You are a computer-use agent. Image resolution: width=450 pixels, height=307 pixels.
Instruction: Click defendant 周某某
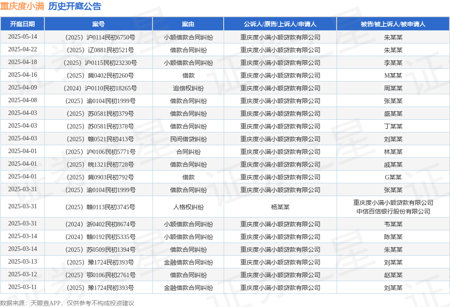(393, 88)
